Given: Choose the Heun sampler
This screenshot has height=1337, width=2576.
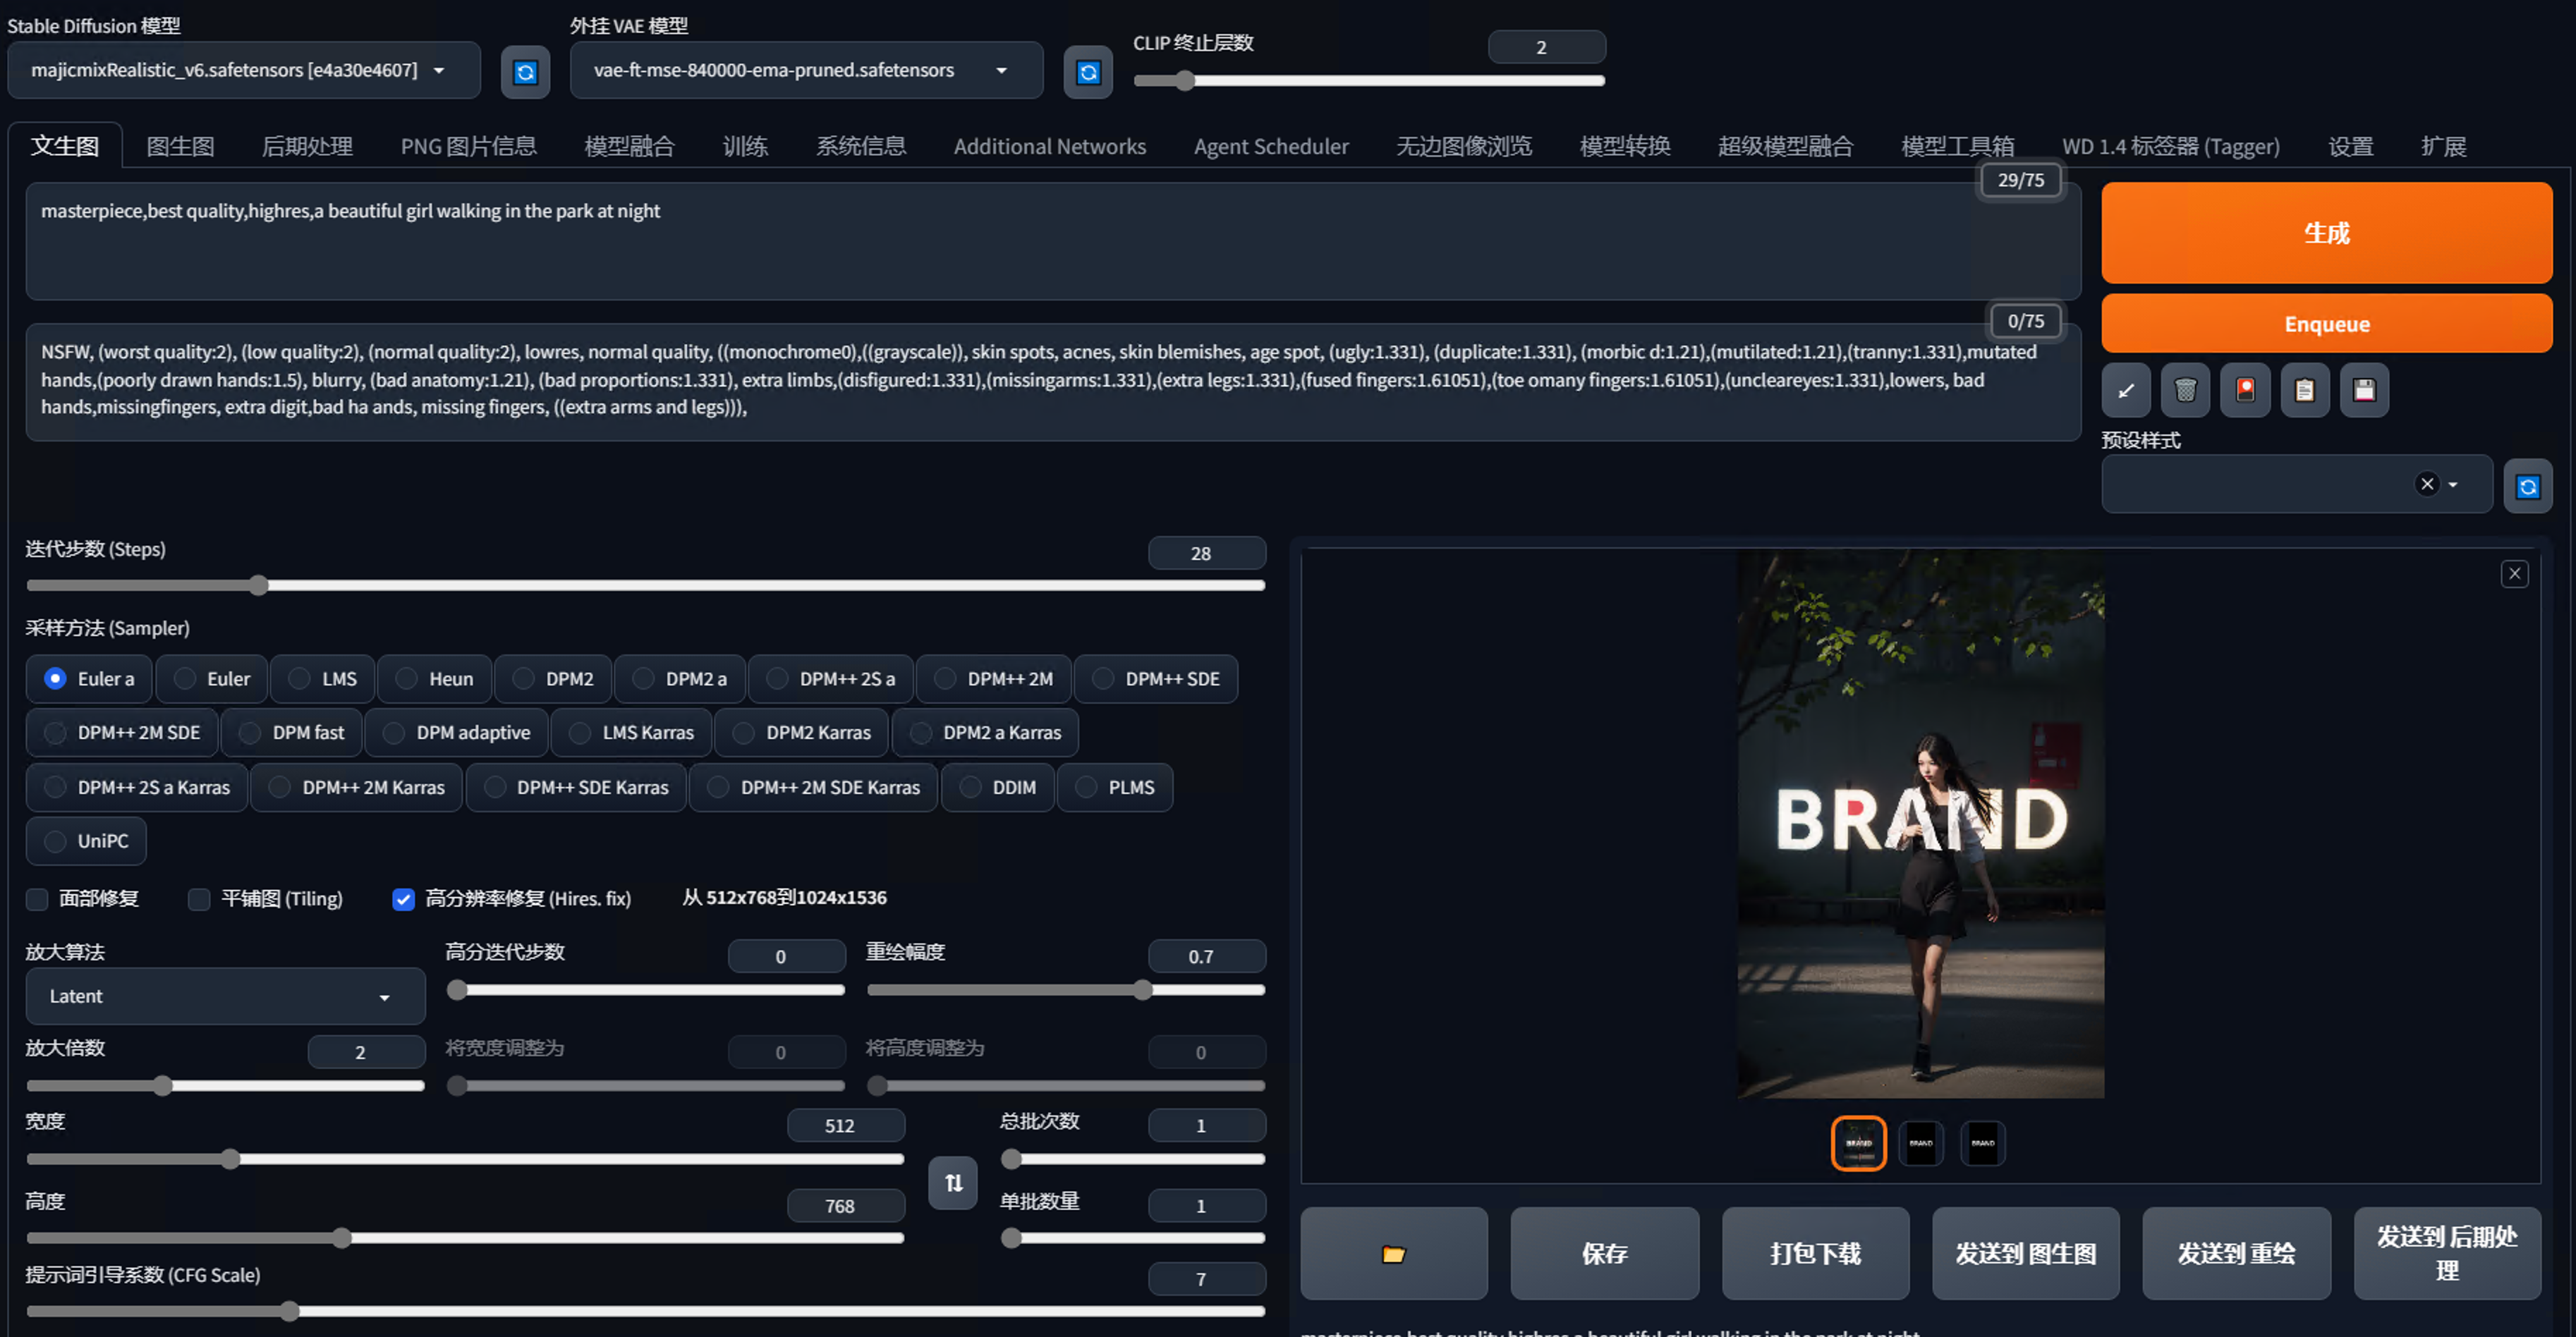Looking at the screenshot, I should click(x=435, y=679).
